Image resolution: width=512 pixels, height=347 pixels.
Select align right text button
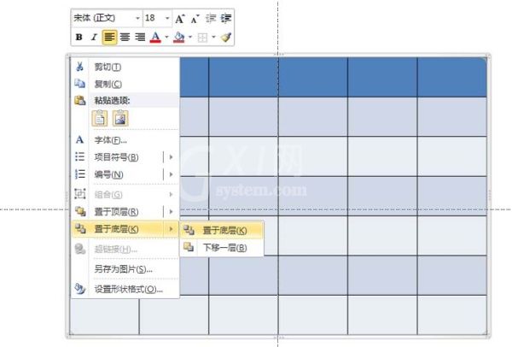pyautogui.click(x=140, y=38)
